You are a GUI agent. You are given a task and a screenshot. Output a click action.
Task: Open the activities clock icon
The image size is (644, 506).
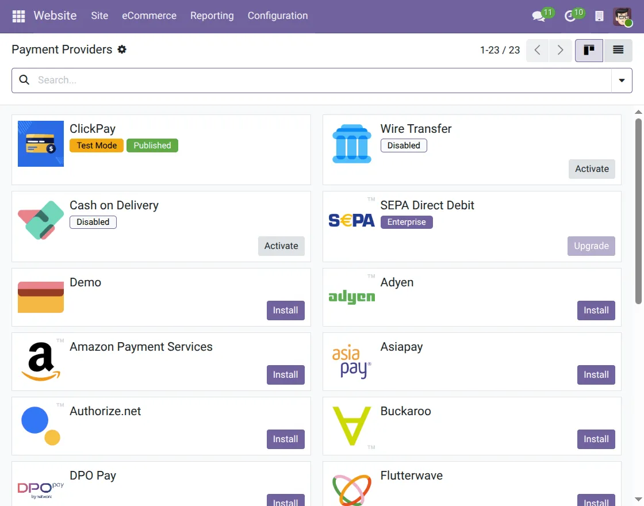(570, 17)
